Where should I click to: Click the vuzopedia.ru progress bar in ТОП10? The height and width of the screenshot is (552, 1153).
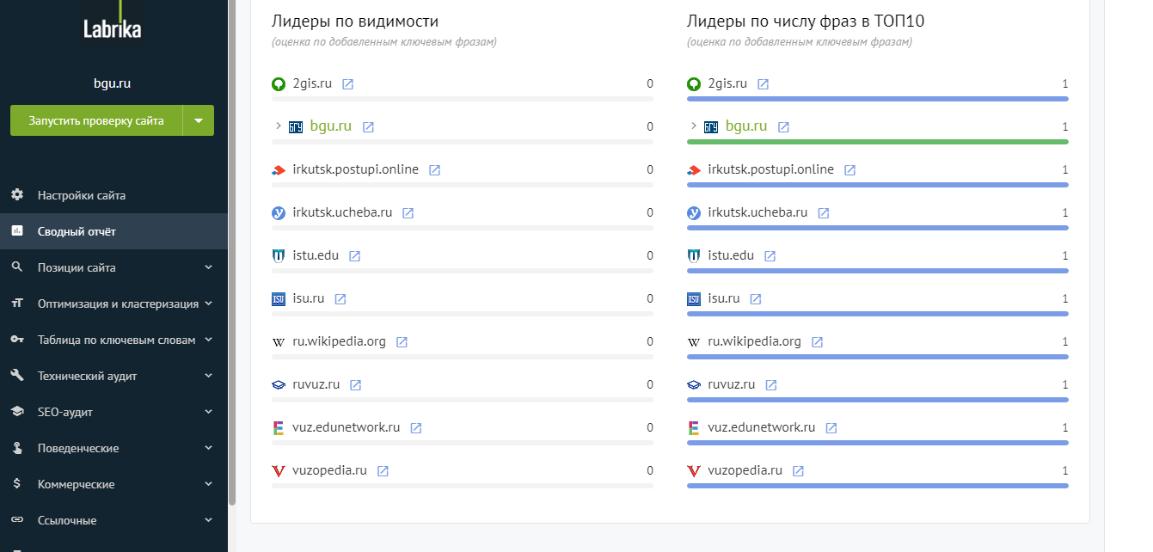(x=878, y=486)
